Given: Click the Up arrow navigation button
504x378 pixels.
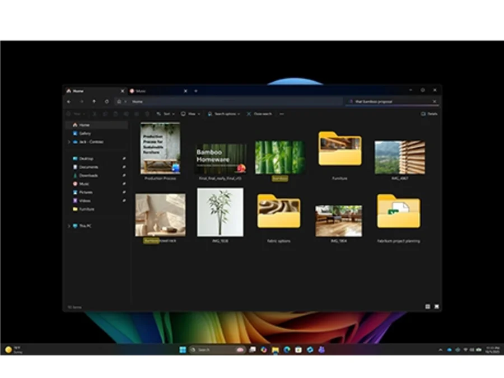Looking at the screenshot, I should click(94, 101).
